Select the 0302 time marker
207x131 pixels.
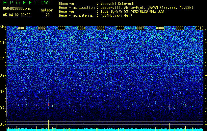42,28
